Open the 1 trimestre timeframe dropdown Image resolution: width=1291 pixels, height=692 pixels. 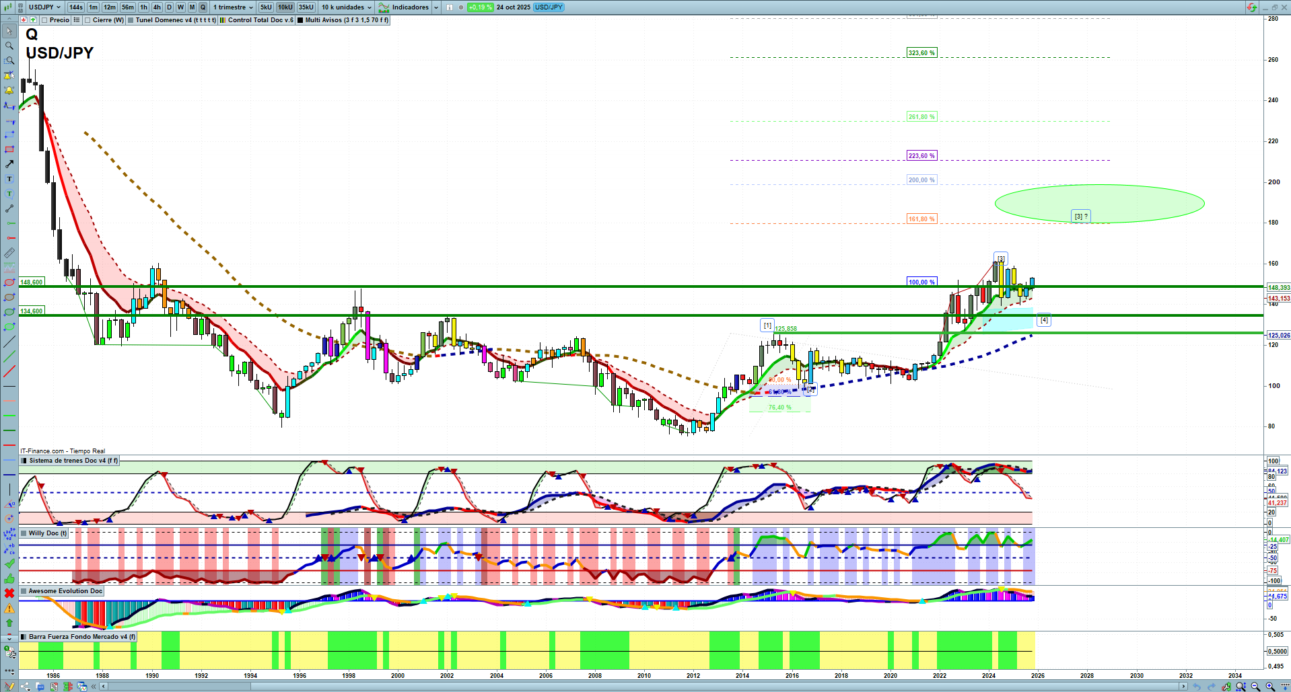pyautogui.click(x=233, y=7)
